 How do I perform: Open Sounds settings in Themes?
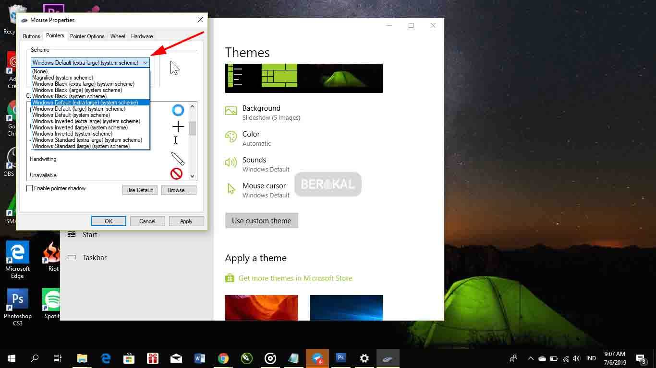pos(257,164)
